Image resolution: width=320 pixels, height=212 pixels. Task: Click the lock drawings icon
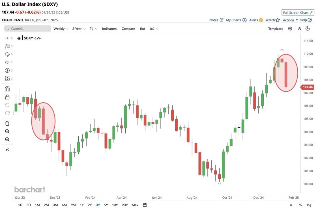tap(7, 97)
